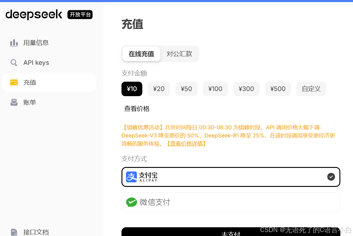
Task: Click the API keys magnifier icon
Action: click(14, 62)
